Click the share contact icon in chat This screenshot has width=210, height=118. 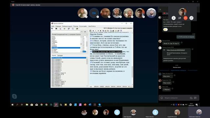[195, 98]
